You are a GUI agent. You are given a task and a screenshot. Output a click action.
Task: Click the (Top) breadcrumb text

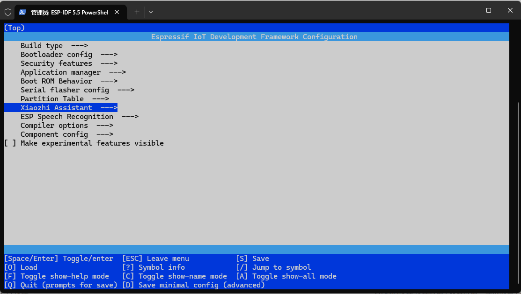[x=15, y=28]
